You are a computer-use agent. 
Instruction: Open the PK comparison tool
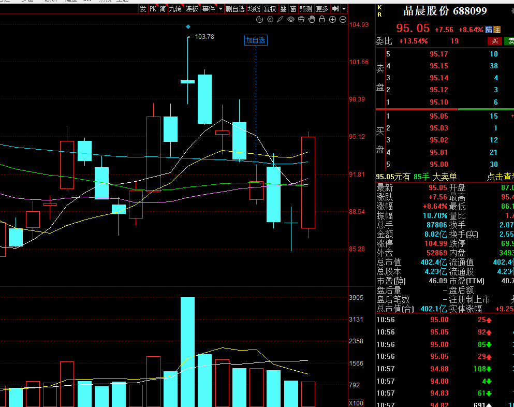pyautogui.click(x=153, y=9)
